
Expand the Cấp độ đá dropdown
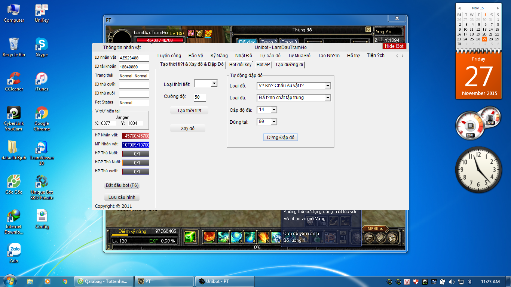(x=274, y=110)
